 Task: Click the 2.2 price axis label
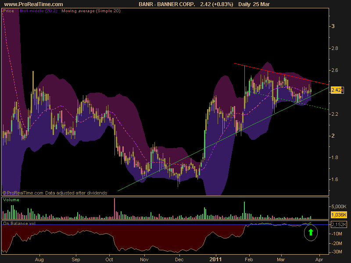click(x=334, y=114)
